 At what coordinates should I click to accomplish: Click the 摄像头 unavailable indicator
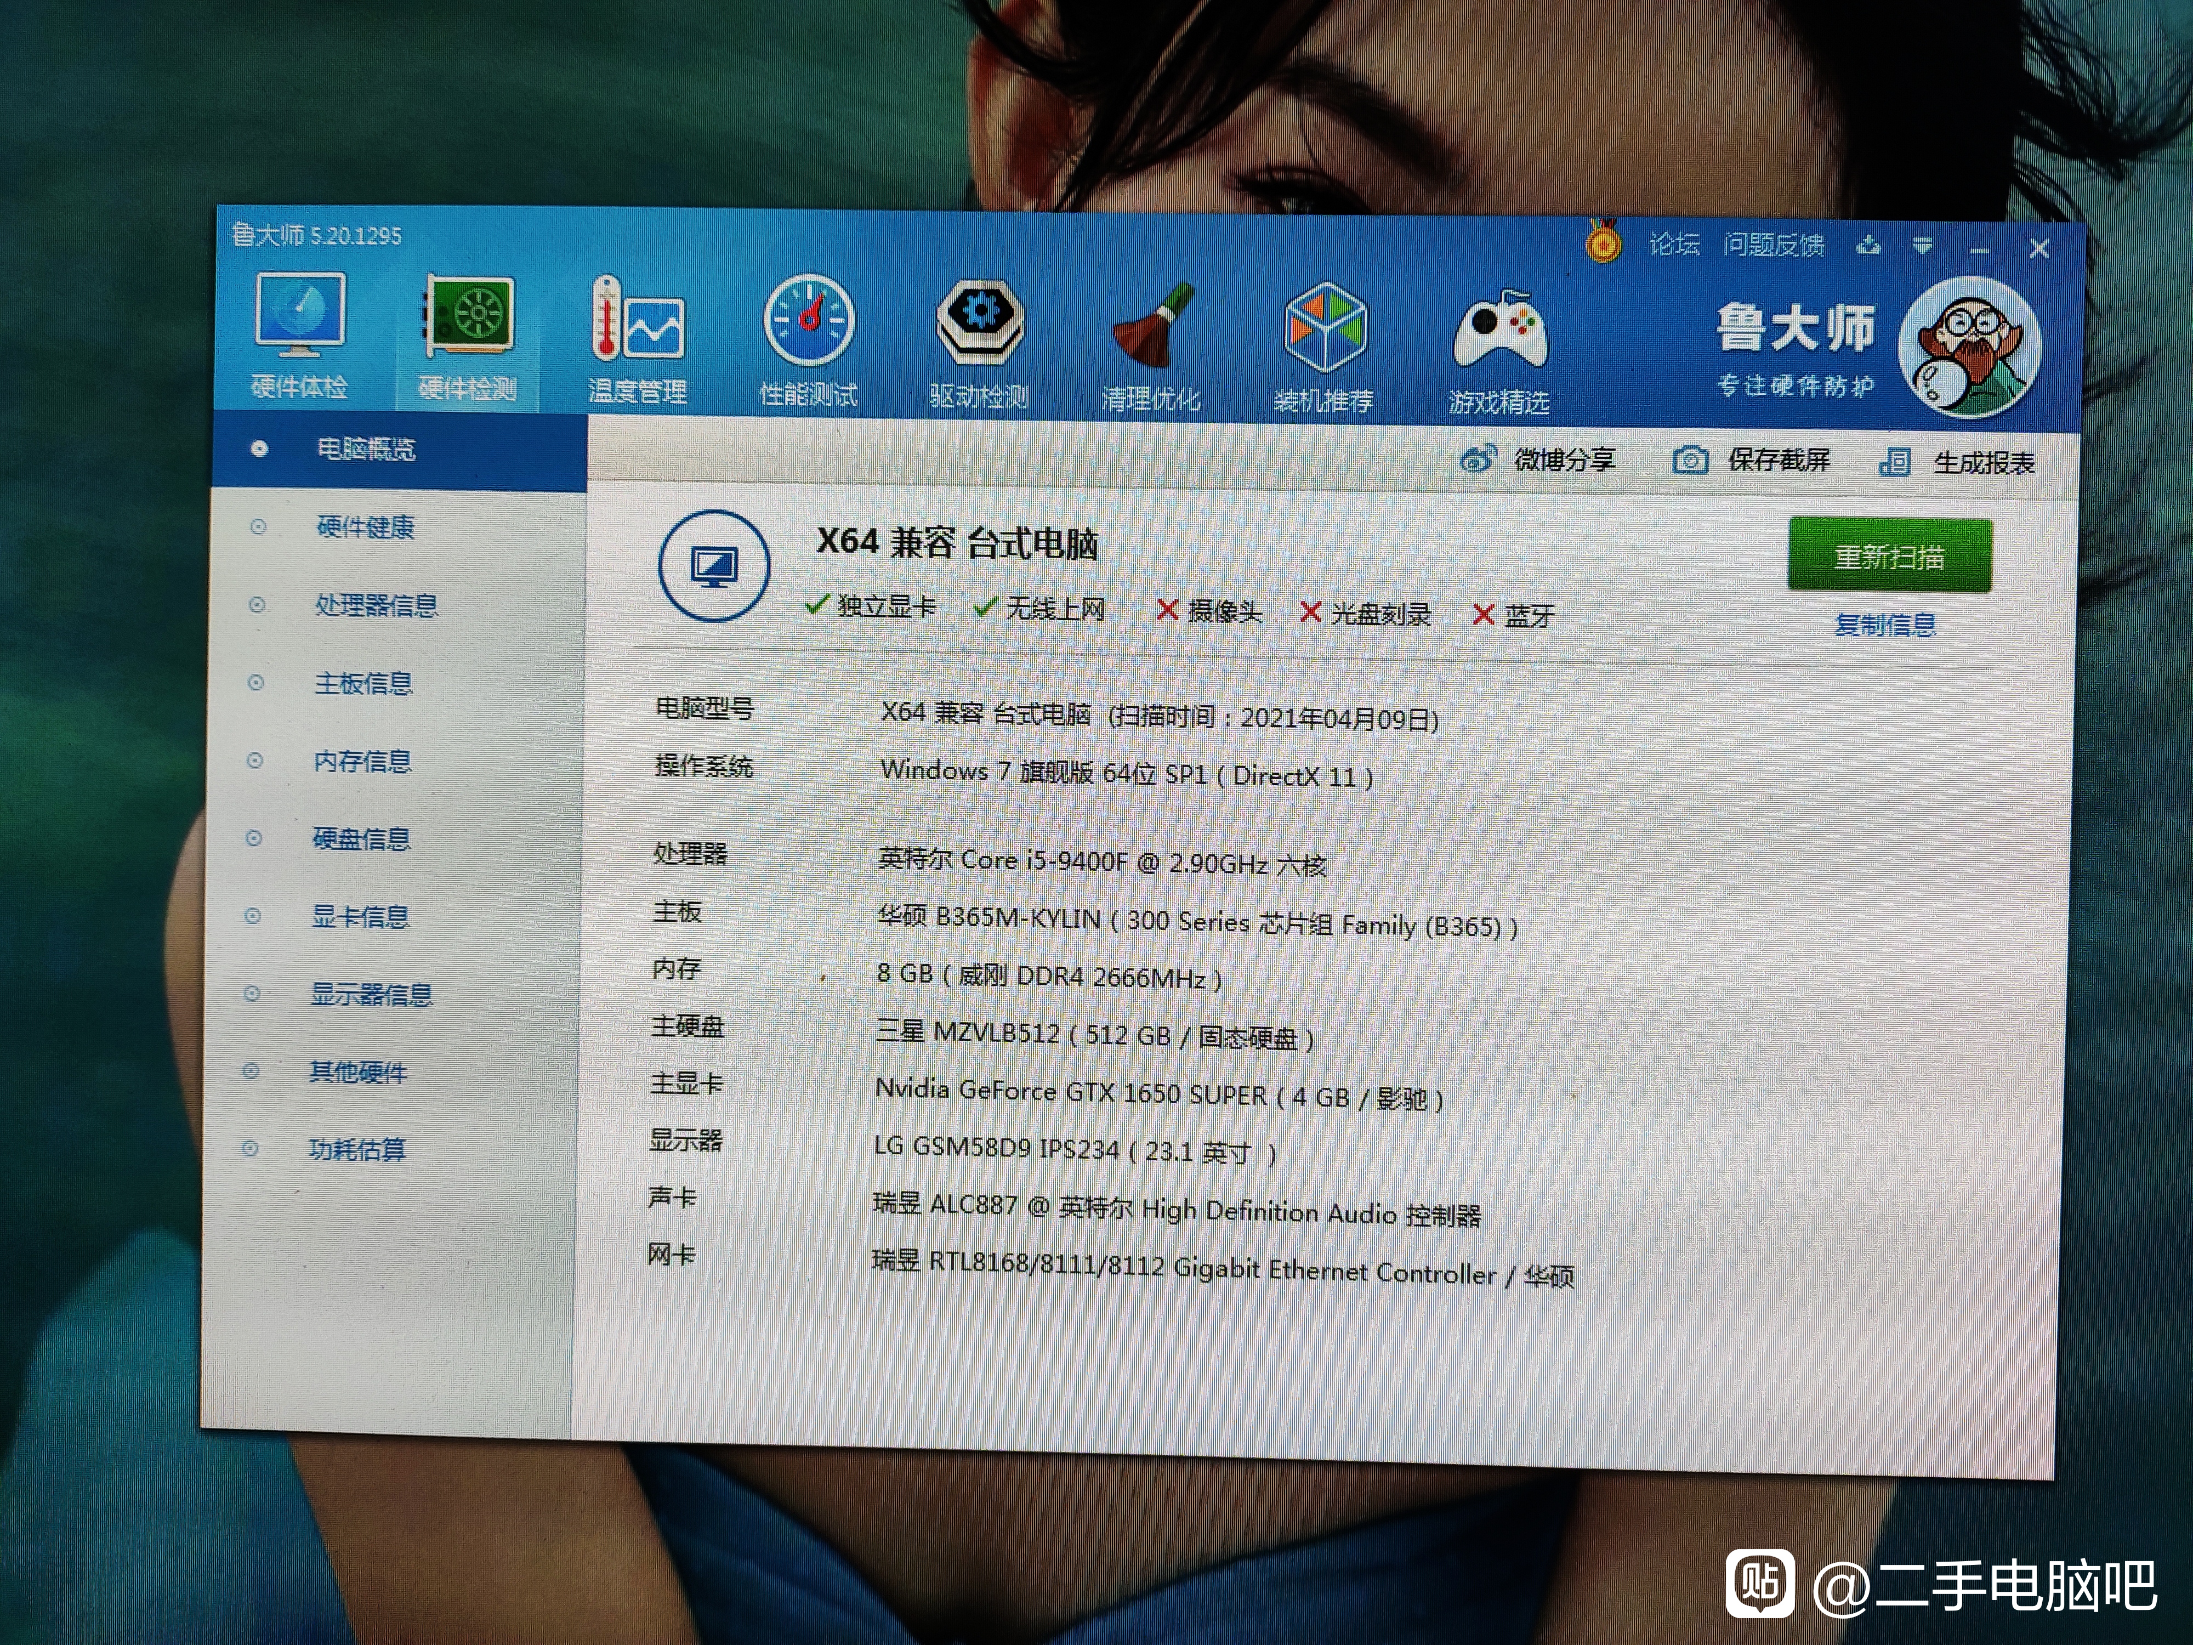pyautogui.click(x=1209, y=612)
